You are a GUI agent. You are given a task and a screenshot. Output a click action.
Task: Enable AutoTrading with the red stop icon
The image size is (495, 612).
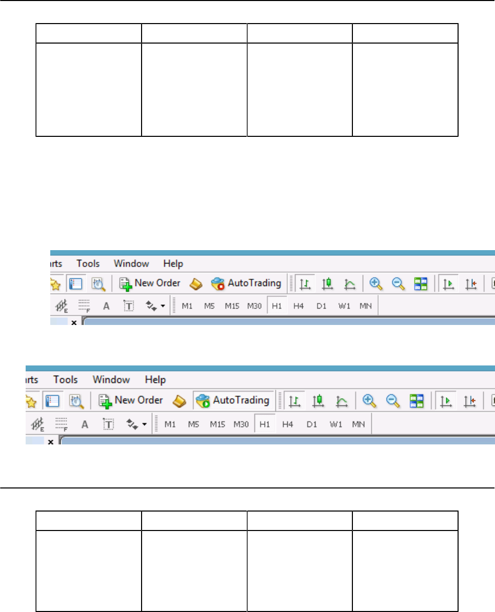pyautogui.click(x=246, y=283)
